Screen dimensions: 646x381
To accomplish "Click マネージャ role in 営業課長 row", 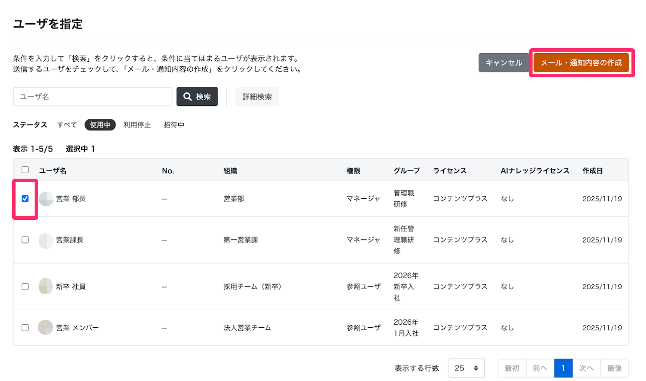I will coord(363,240).
